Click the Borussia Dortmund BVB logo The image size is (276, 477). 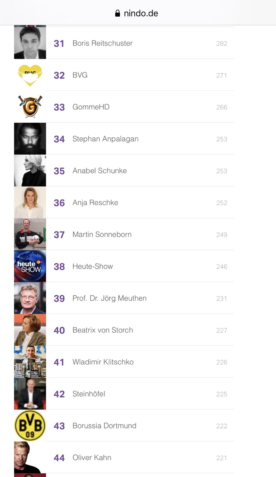(x=30, y=426)
